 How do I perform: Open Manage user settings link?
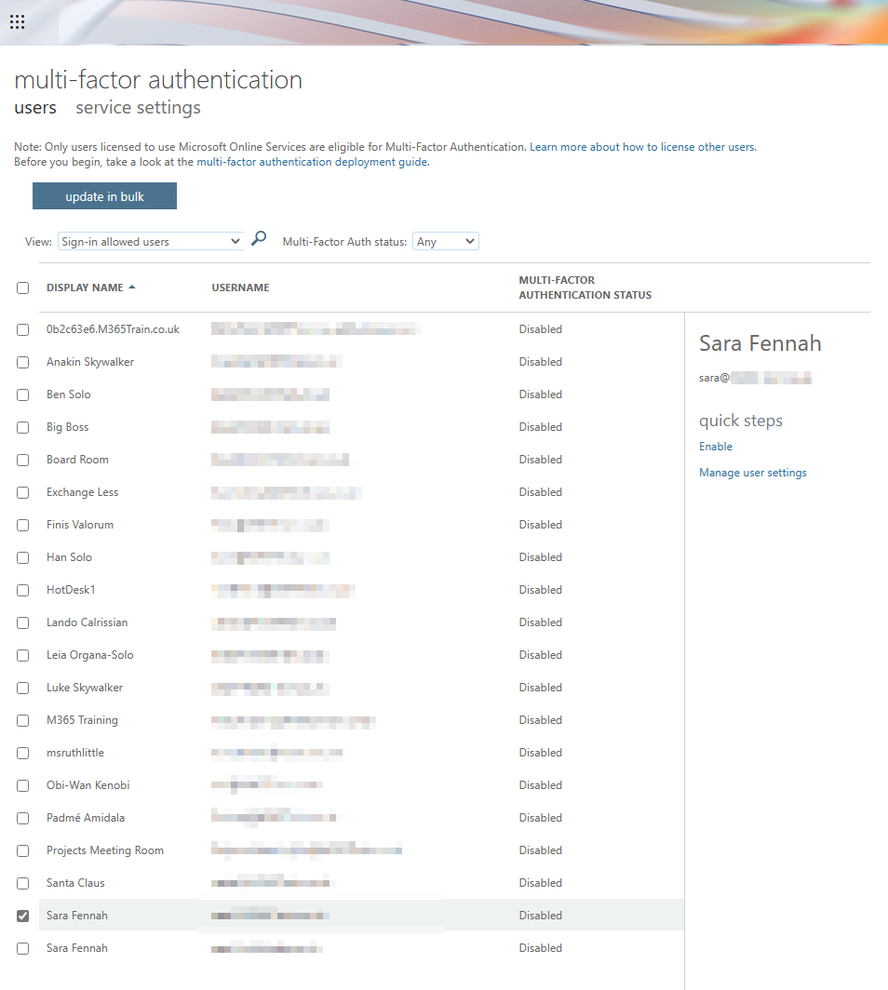coord(752,473)
